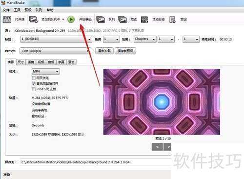Open the Queue window from the toolbar icon

click(x=101, y=20)
